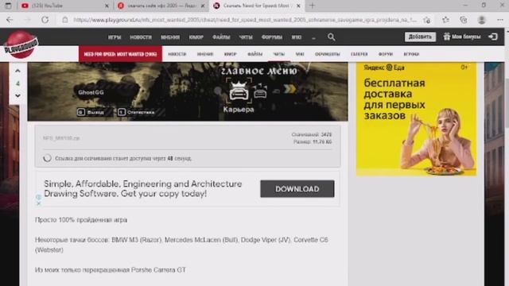Click text "Просто 100% пройденная игра"
509x286 pixels.
tap(81, 220)
